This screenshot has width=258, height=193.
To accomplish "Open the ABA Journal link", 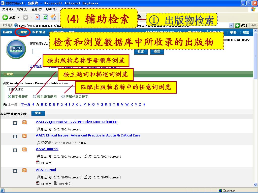I will pyautogui.click(x=46, y=170).
